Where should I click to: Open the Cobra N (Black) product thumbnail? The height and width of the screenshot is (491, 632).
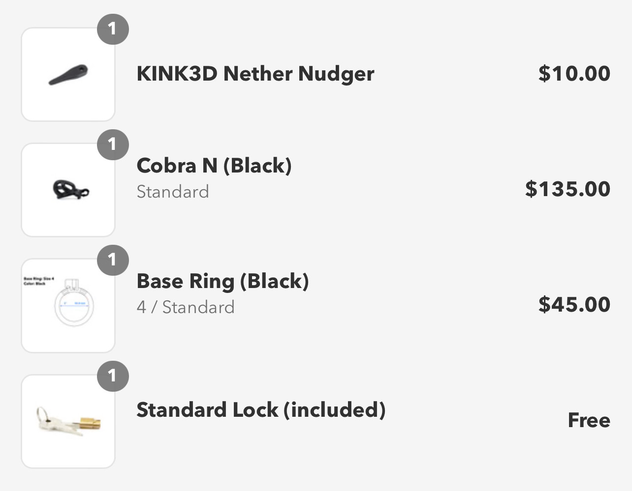(68, 190)
